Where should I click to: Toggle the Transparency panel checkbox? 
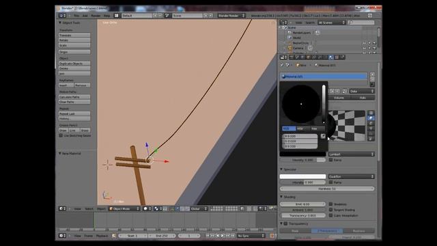click(x=285, y=223)
